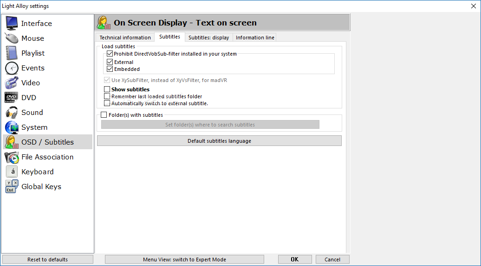Image resolution: width=481 pixels, height=266 pixels.
Task: Switch to Technical information tab
Action: pyautogui.click(x=125, y=38)
